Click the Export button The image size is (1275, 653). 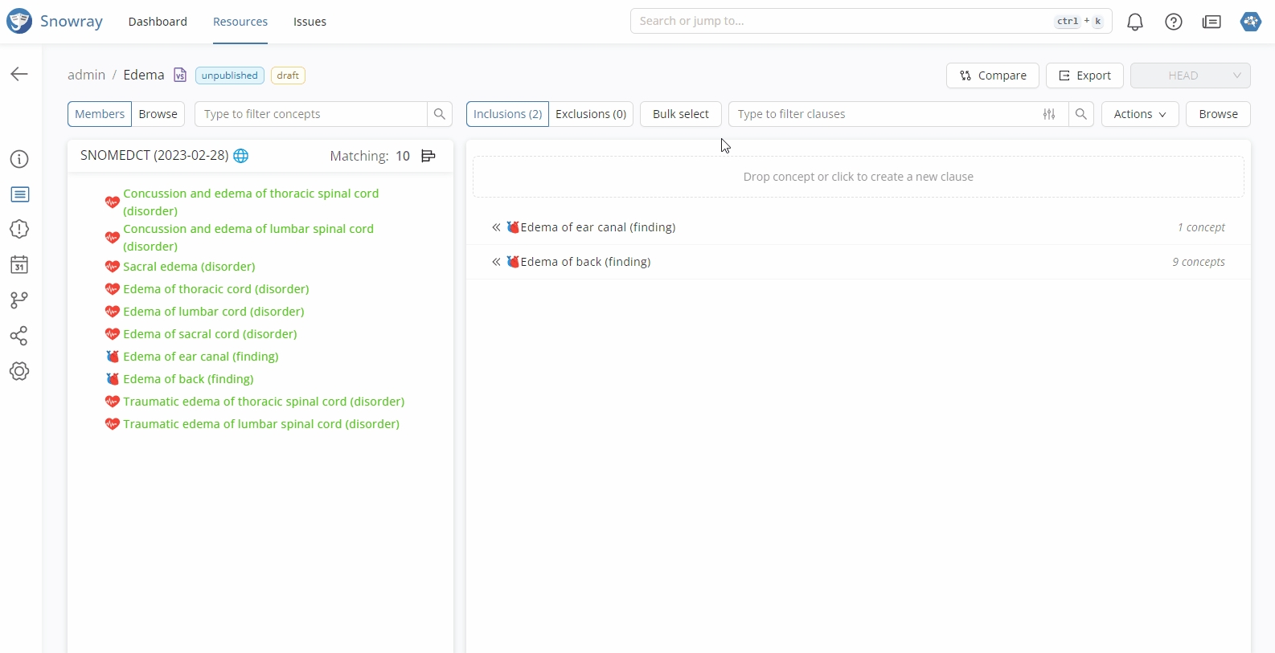tap(1084, 76)
